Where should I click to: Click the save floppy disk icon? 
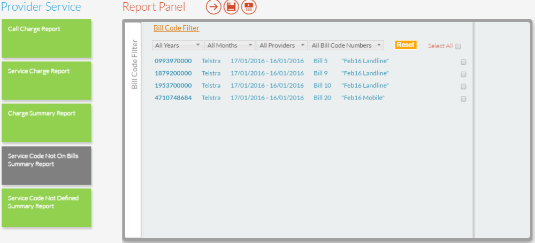pos(231,7)
